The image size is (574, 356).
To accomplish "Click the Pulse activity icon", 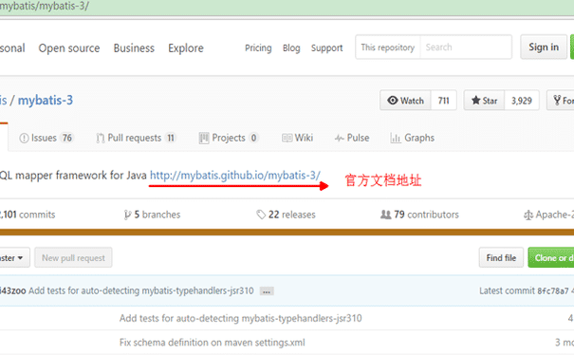I will coord(340,138).
